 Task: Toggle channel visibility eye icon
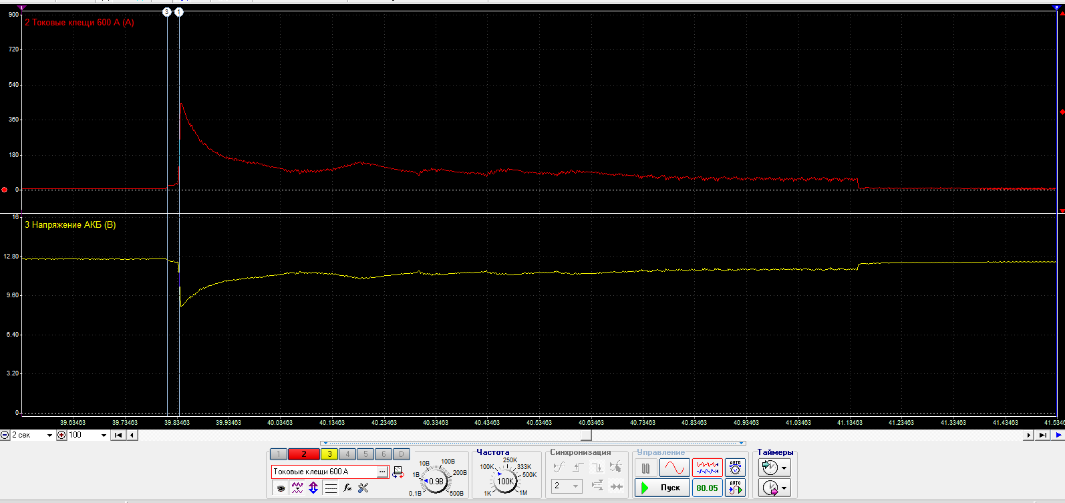pos(281,488)
